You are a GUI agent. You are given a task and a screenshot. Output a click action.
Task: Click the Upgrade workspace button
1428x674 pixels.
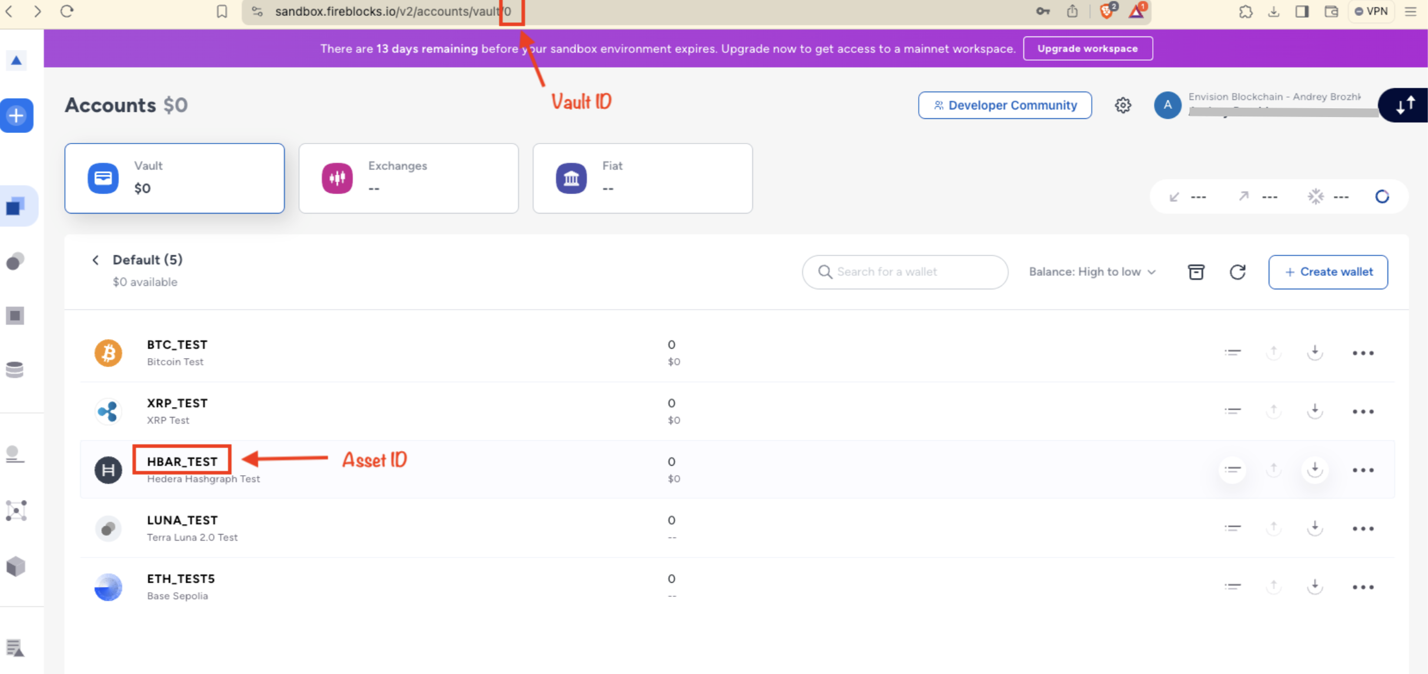tap(1087, 48)
